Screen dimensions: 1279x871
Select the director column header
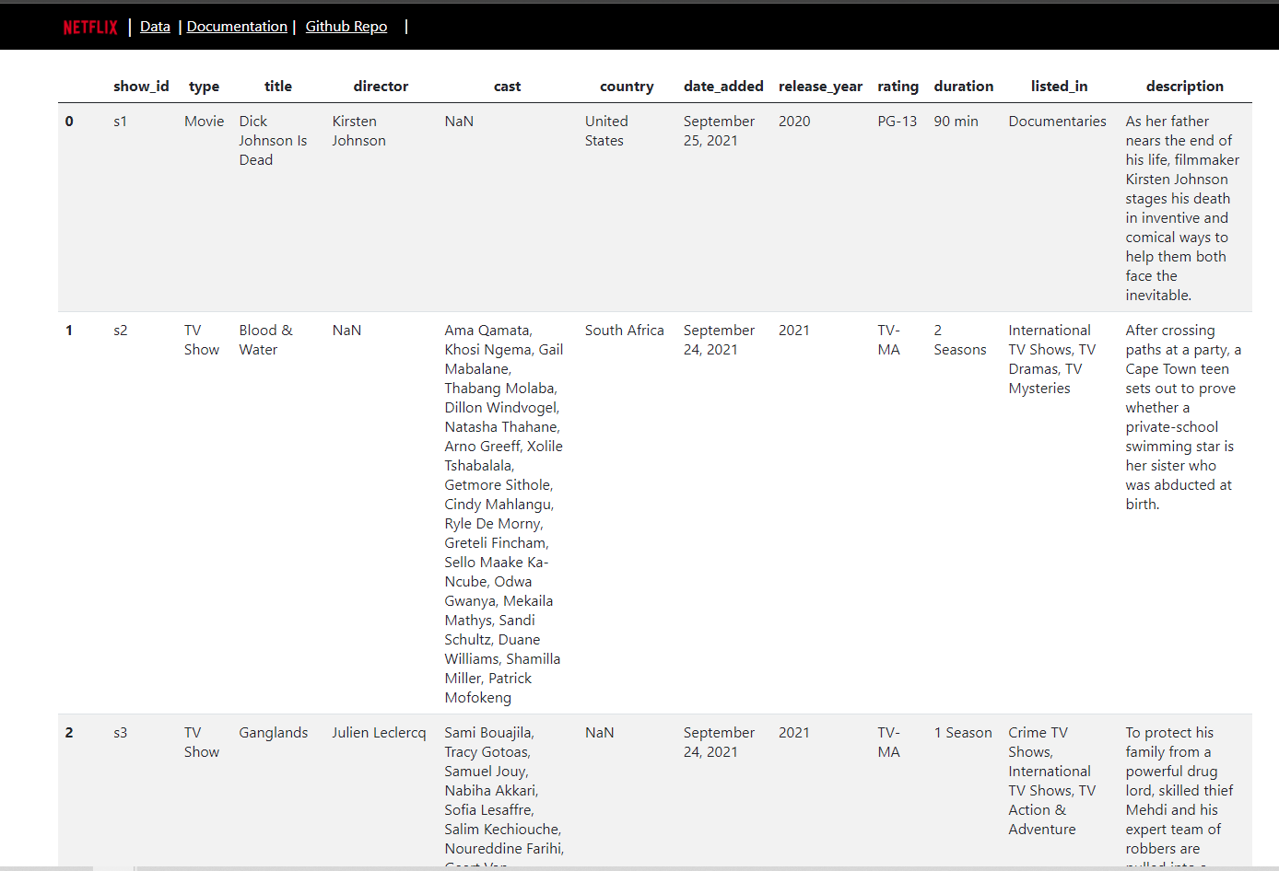pyautogui.click(x=381, y=86)
